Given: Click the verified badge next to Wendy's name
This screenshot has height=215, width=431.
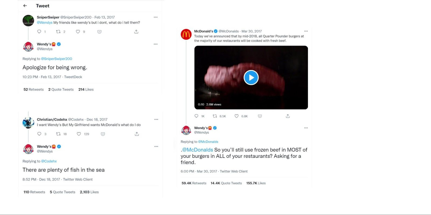Looking at the screenshot, I should 59,44.
